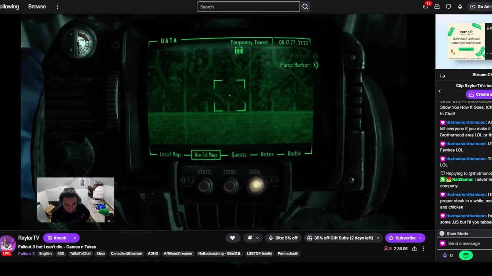Open the three-dot stream options menu
The height and width of the screenshot is (276, 492).
tap(424, 249)
